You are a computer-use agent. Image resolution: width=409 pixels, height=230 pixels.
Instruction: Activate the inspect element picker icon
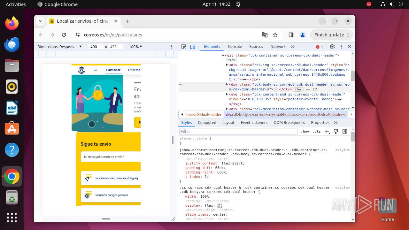click(183, 47)
